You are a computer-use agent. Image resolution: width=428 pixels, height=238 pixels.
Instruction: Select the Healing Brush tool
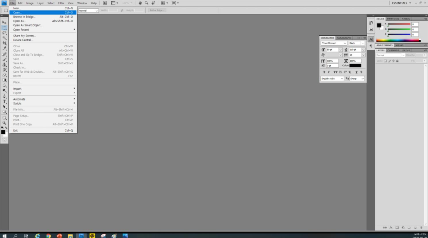pos(4,54)
